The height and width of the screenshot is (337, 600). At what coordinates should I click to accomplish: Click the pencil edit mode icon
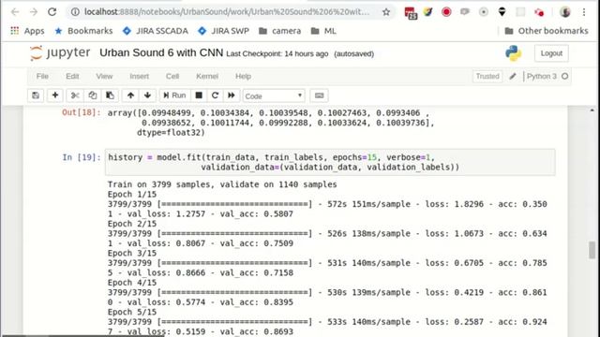(513, 77)
